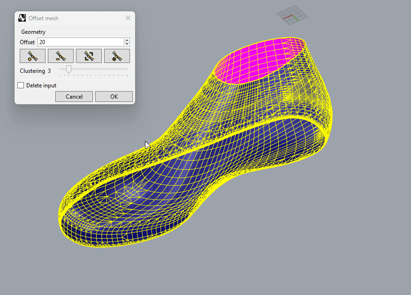Decrease Offset value with down arrow
Viewport: 411px width, 295px height.
pyautogui.click(x=127, y=44)
